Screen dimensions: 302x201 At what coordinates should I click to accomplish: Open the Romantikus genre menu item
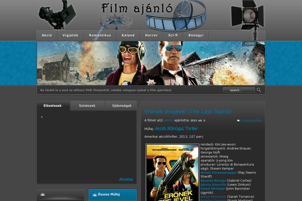(x=100, y=35)
